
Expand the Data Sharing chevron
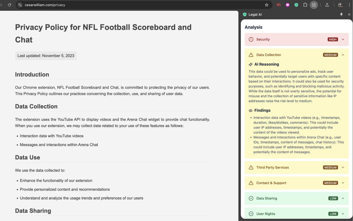(343, 198)
